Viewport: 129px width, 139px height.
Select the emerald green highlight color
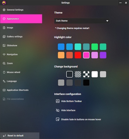click(103, 47)
